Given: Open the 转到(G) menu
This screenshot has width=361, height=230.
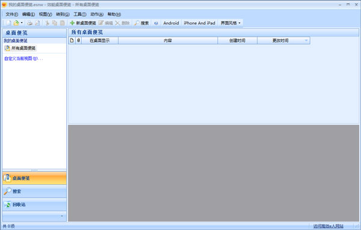Looking at the screenshot, I should point(63,14).
